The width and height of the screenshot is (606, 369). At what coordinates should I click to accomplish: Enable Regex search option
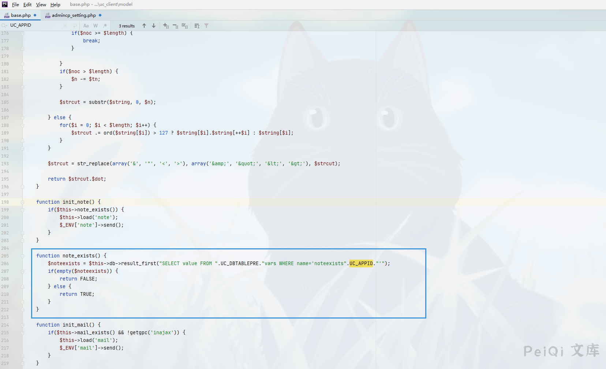point(105,26)
